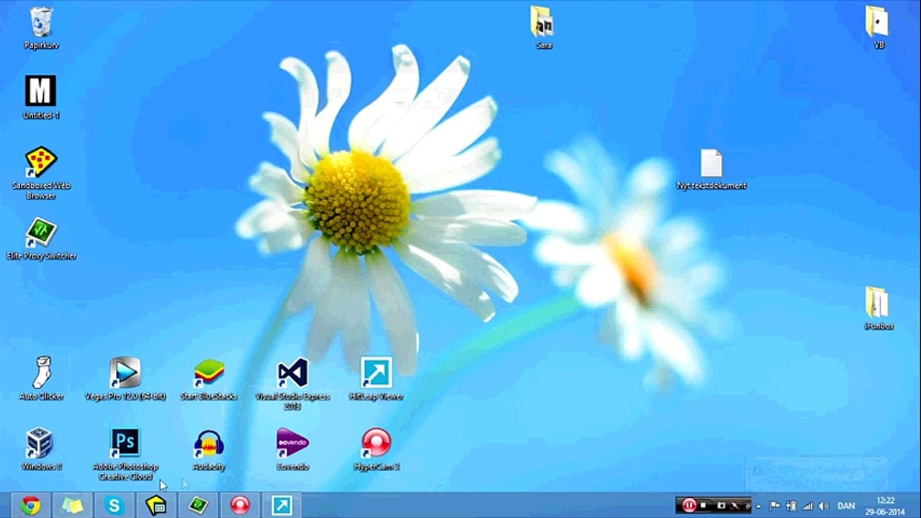Screen dimensions: 921x518
Task: Open Sticky Notes from the taskbar
Action: pyautogui.click(x=72, y=506)
